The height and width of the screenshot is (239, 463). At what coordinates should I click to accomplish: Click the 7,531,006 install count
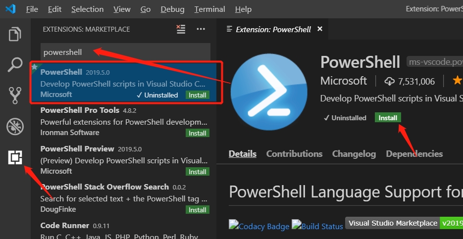pos(416,82)
